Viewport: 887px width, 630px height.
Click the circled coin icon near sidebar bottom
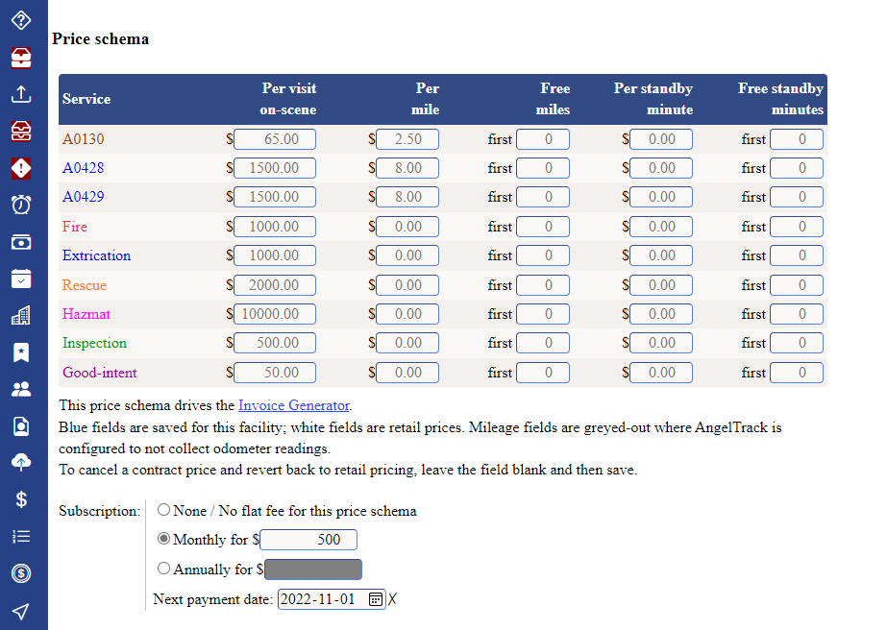(21, 572)
